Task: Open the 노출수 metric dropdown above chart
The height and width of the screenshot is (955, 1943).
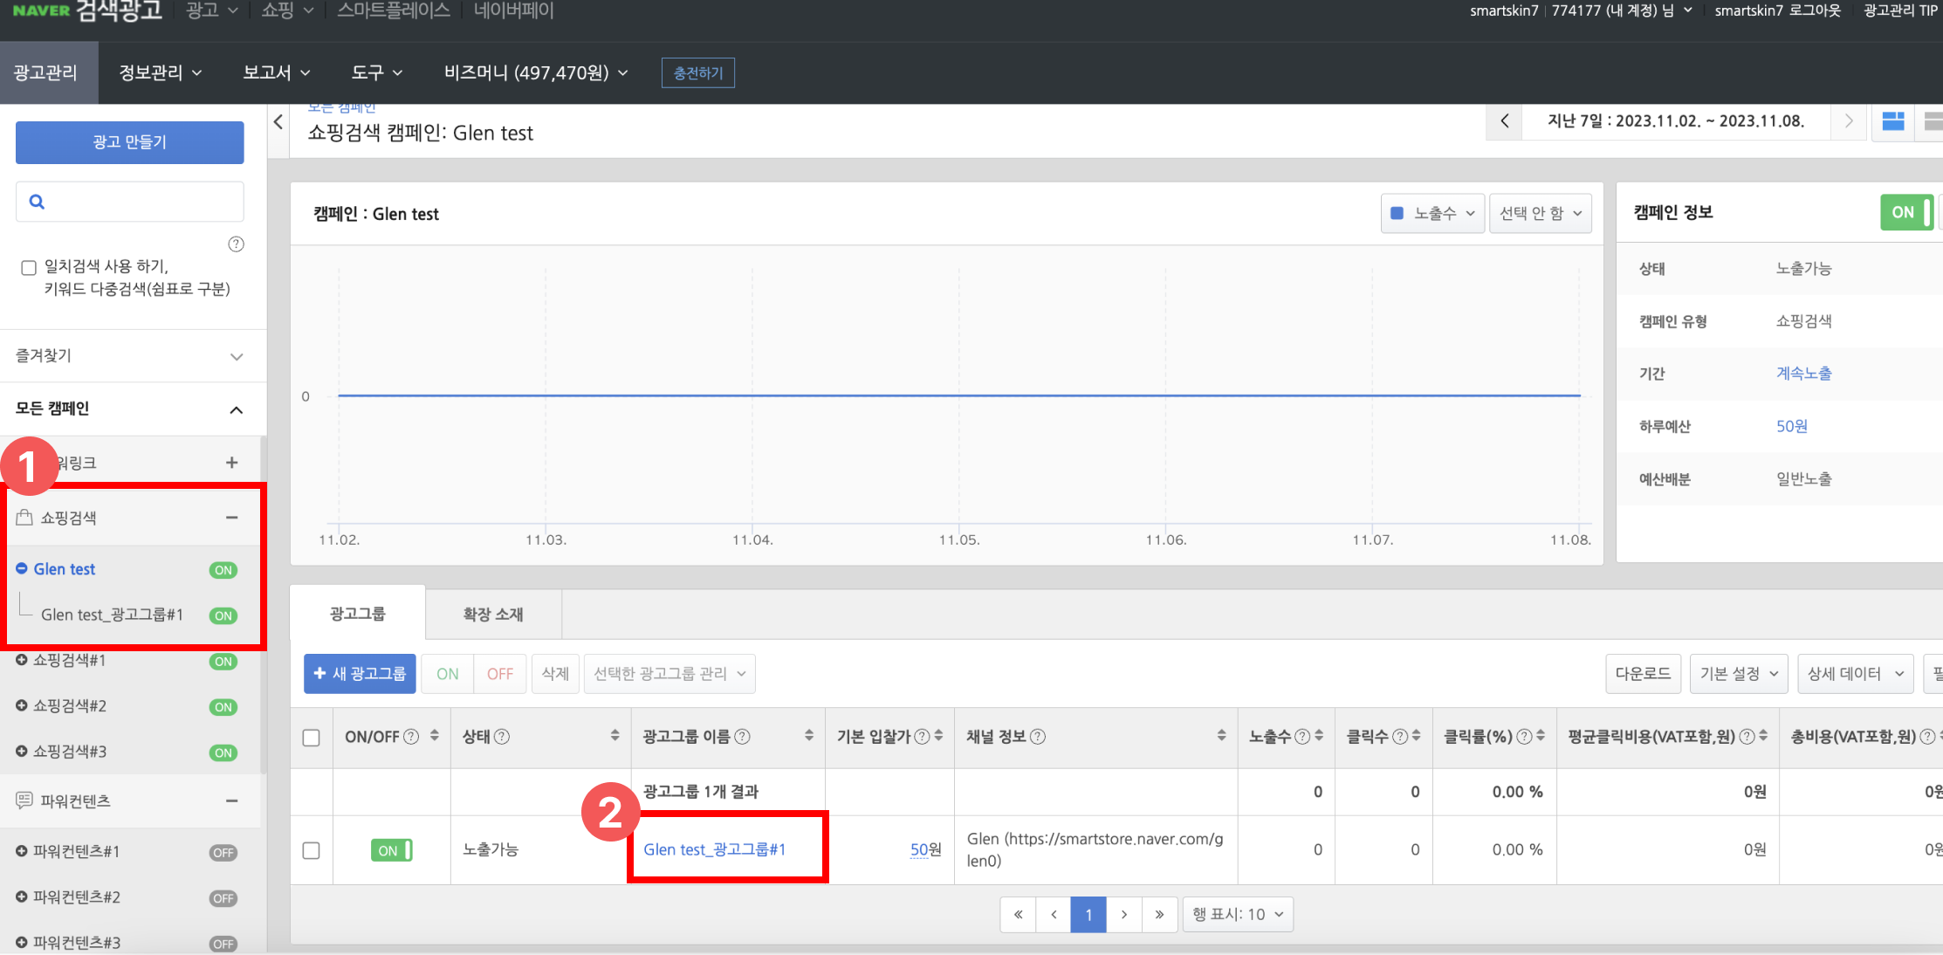Action: 1432,212
